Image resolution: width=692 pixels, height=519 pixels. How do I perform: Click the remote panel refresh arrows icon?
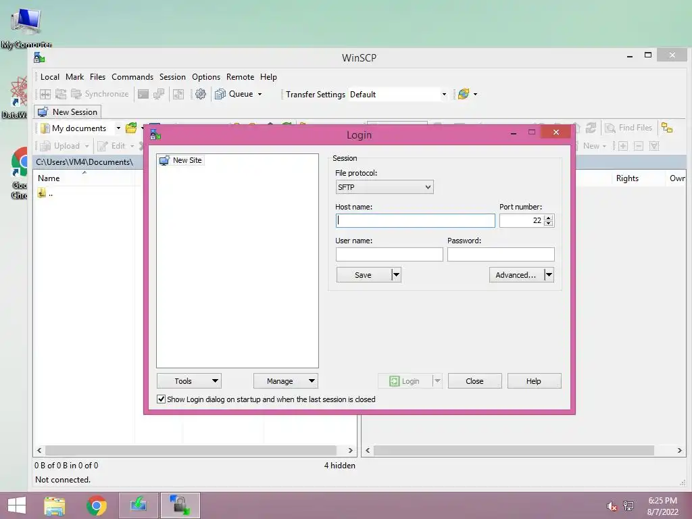(591, 128)
